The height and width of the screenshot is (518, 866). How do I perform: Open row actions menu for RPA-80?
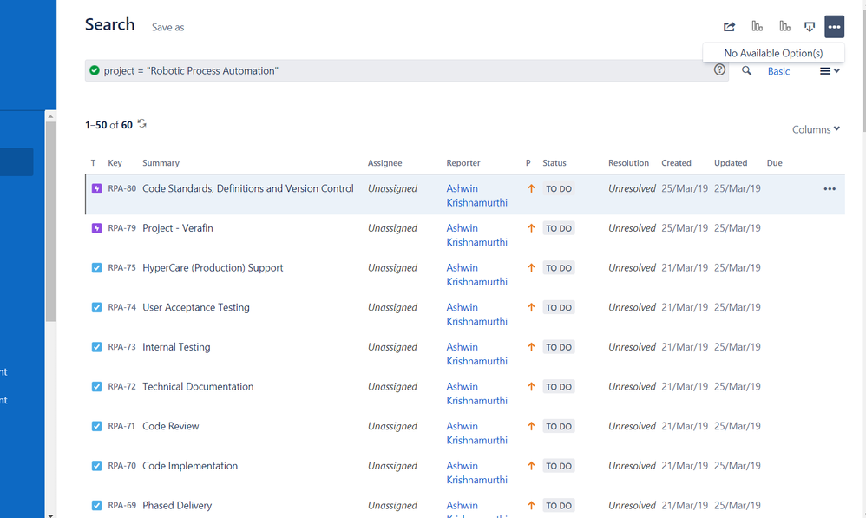click(830, 188)
